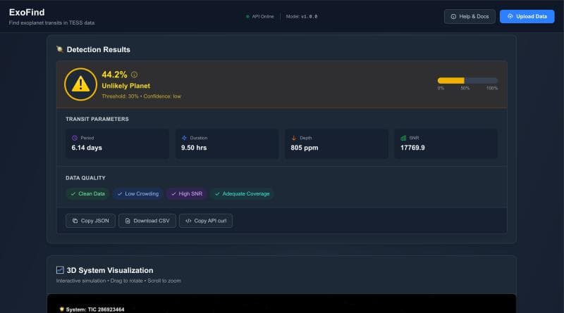Click the Copy JSON button
Image resolution: width=564 pixels, height=313 pixels.
tap(90, 221)
